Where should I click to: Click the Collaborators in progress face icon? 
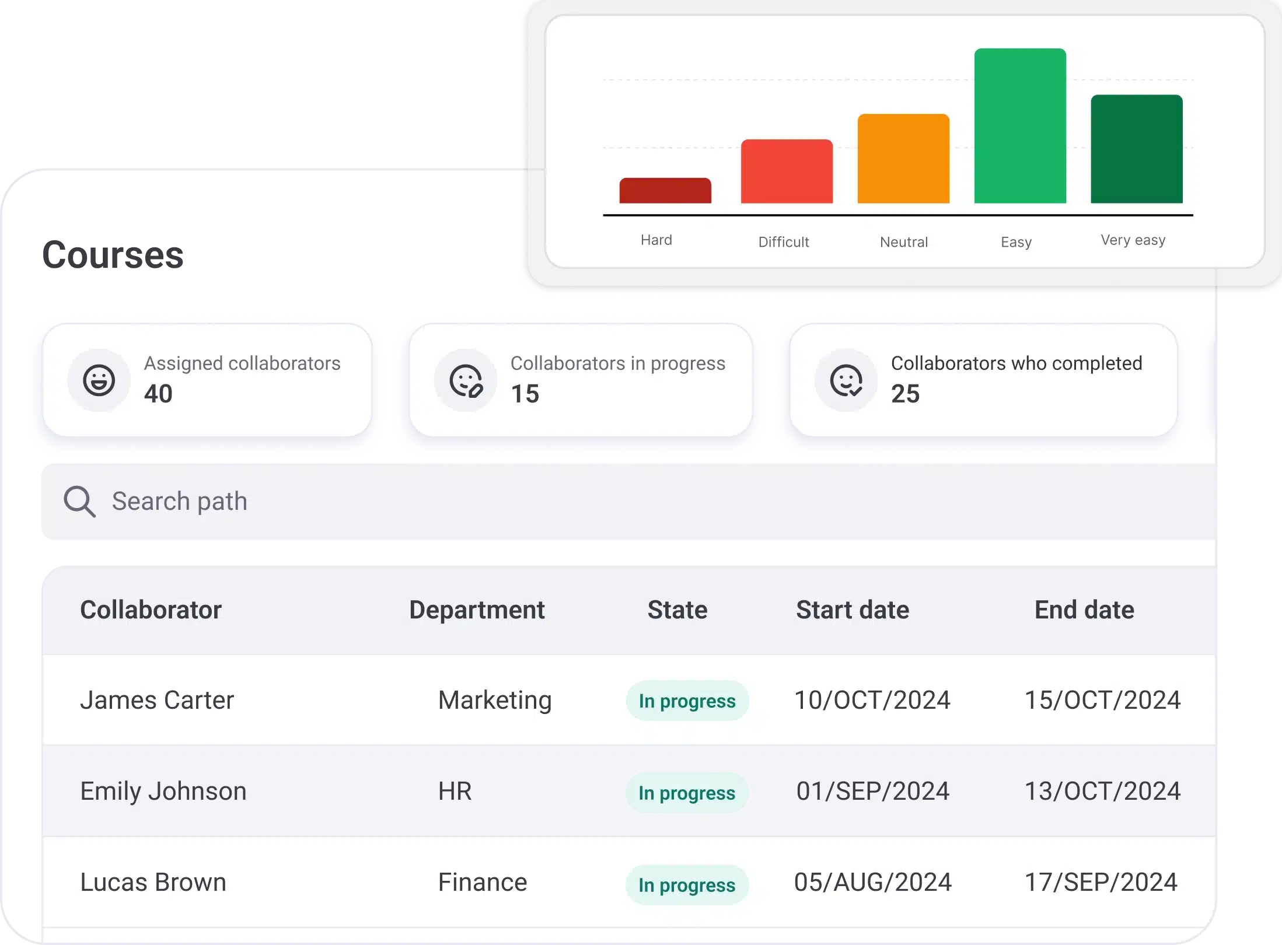466,380
